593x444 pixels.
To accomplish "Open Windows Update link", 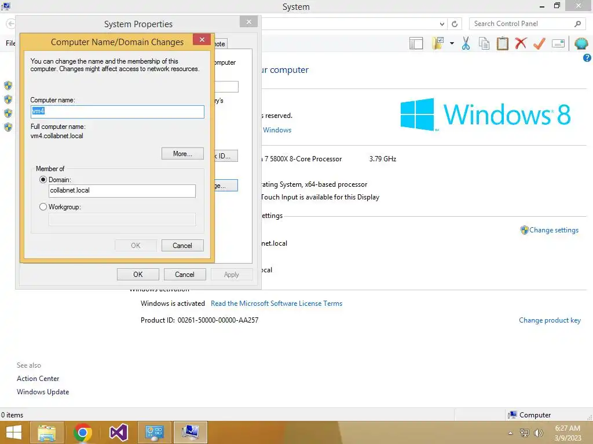I will 43,392.
